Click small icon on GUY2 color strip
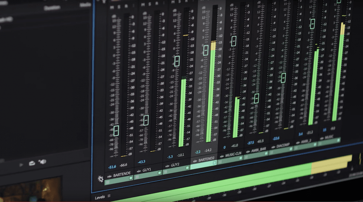This screenshot has height=202, width=363. (166, 172)
